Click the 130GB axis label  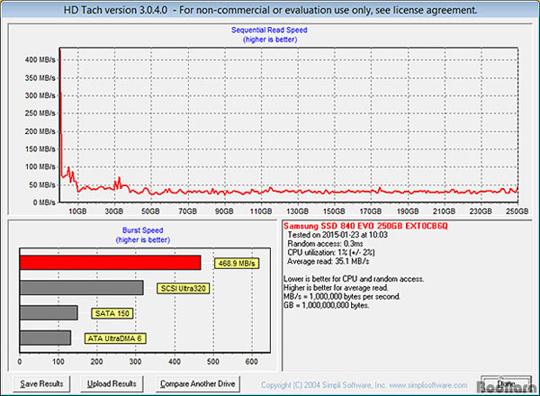tap(297, 211)
